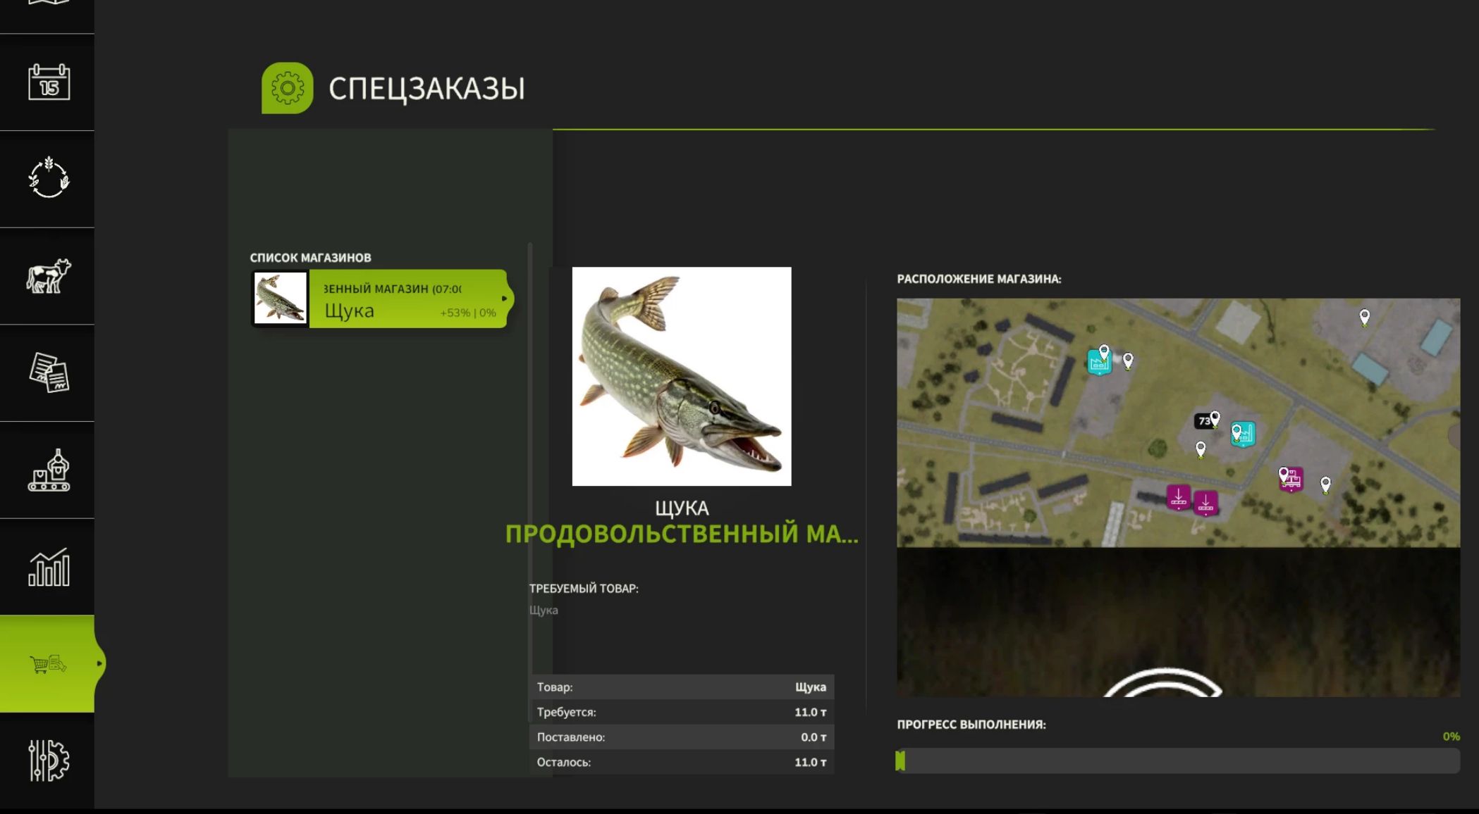The image size is (1479, 814).
Task: Open the animals cow icon in sidebar
Action: pyautogui.click(x=49, y=275)
